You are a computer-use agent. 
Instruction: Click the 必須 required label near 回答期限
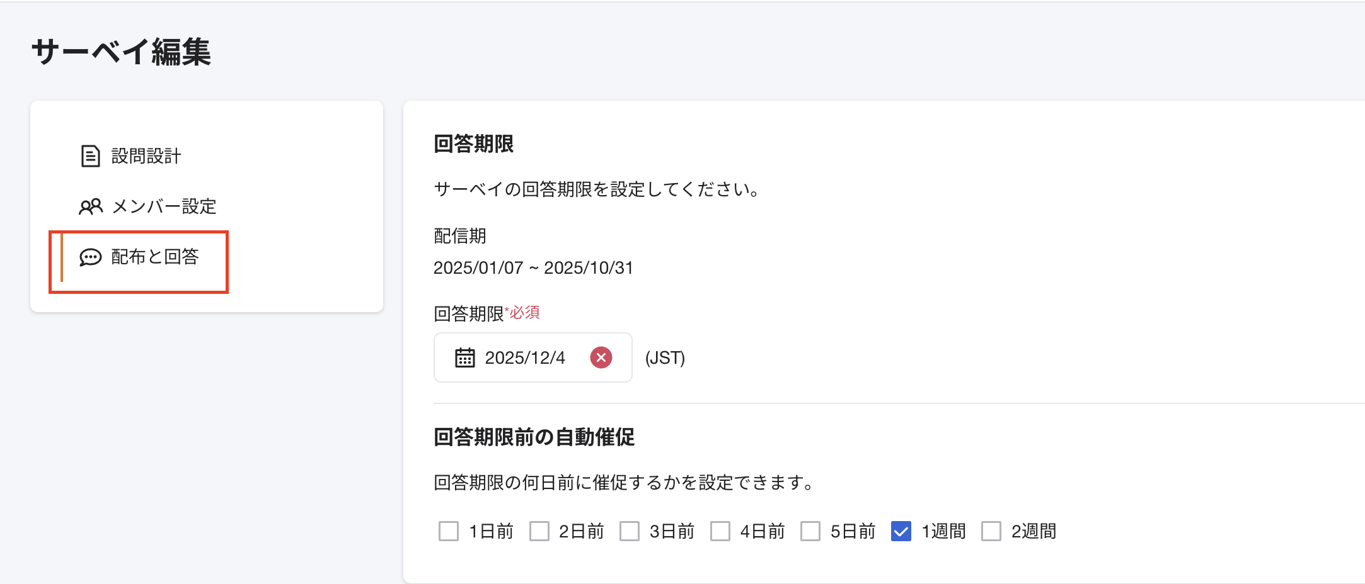522,312
